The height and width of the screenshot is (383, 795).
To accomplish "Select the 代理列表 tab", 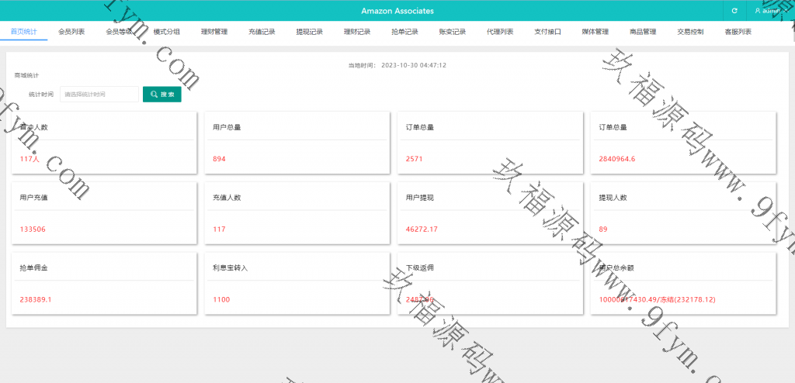I will pyautogui.click(x=500, y=32).
